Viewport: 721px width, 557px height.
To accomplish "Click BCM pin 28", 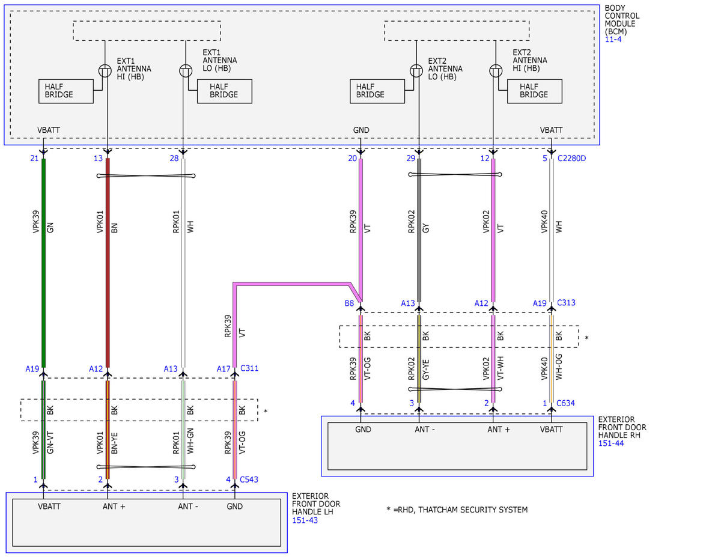I will coord(174,159).
